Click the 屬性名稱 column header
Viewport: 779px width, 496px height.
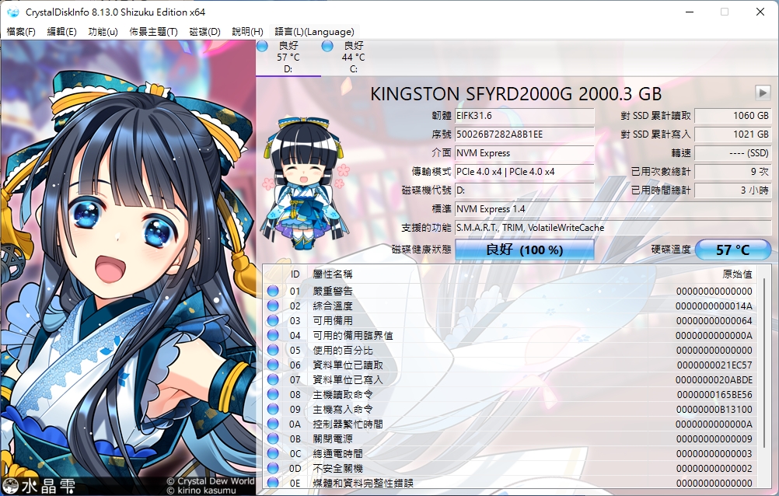333,274
